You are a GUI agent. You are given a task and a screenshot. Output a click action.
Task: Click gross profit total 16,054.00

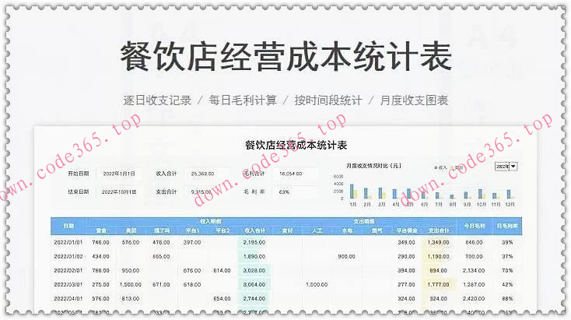(291, 174)
